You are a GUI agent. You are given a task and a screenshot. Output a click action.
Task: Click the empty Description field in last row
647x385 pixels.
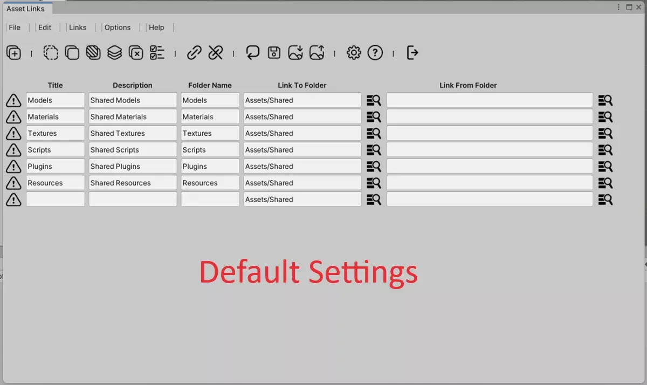[133, 200]
